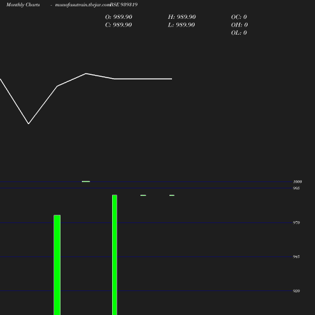Click the "OH: 0" indicator text
Screen dimensions: 315x315
[x=239, y=25]
